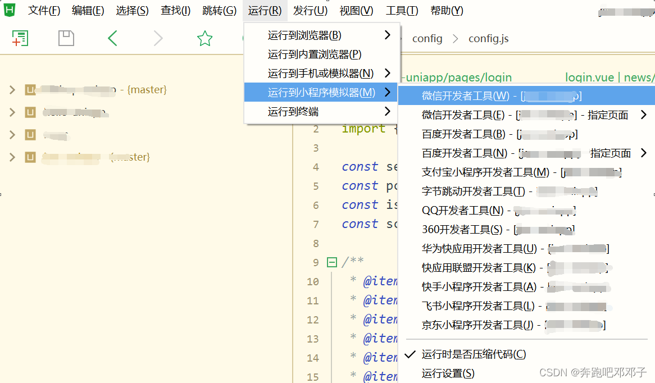Select 运行到终端 submenu

click(321, 112)
